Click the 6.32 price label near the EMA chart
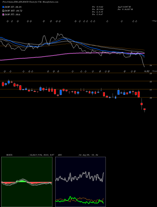 click(x=147, y=71)
